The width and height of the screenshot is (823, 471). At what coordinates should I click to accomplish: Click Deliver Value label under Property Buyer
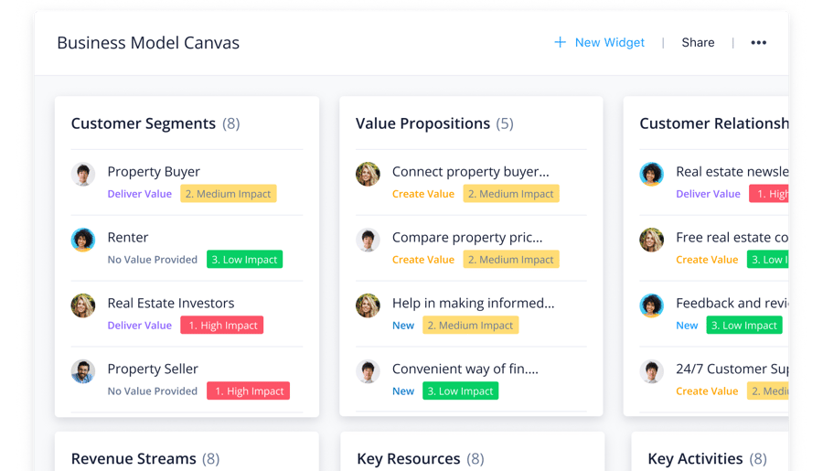coord(140,194)
